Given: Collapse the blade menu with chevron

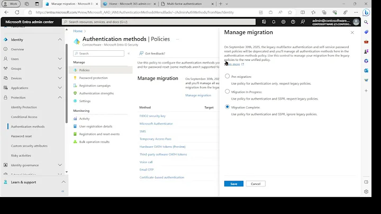Looking at the screenshot, I should (x=129, y=53).
